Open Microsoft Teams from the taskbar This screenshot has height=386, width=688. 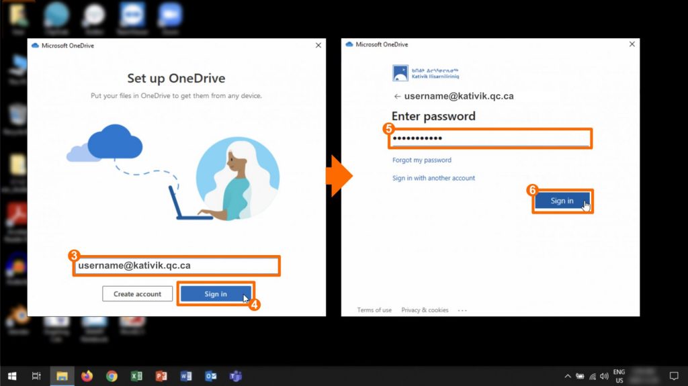(236, 376)
